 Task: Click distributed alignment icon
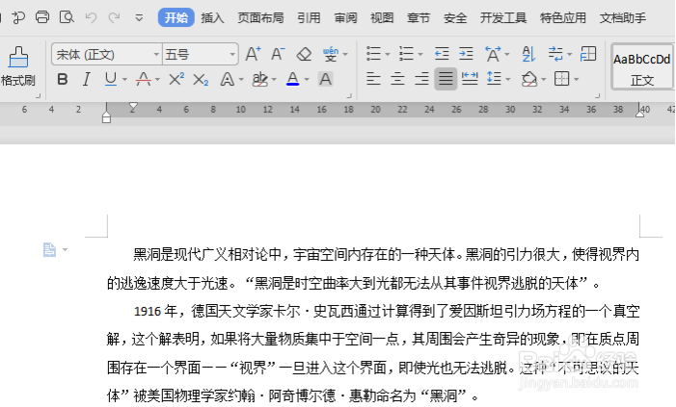[x=470, y=79]
